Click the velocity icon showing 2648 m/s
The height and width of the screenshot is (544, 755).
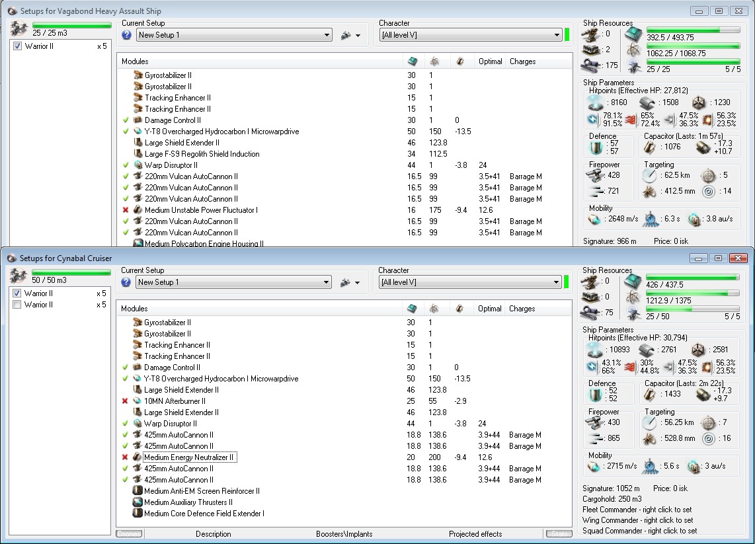[595, 219]
